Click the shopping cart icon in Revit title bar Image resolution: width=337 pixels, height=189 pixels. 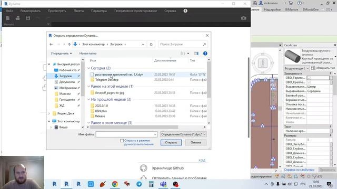point(291,3)
